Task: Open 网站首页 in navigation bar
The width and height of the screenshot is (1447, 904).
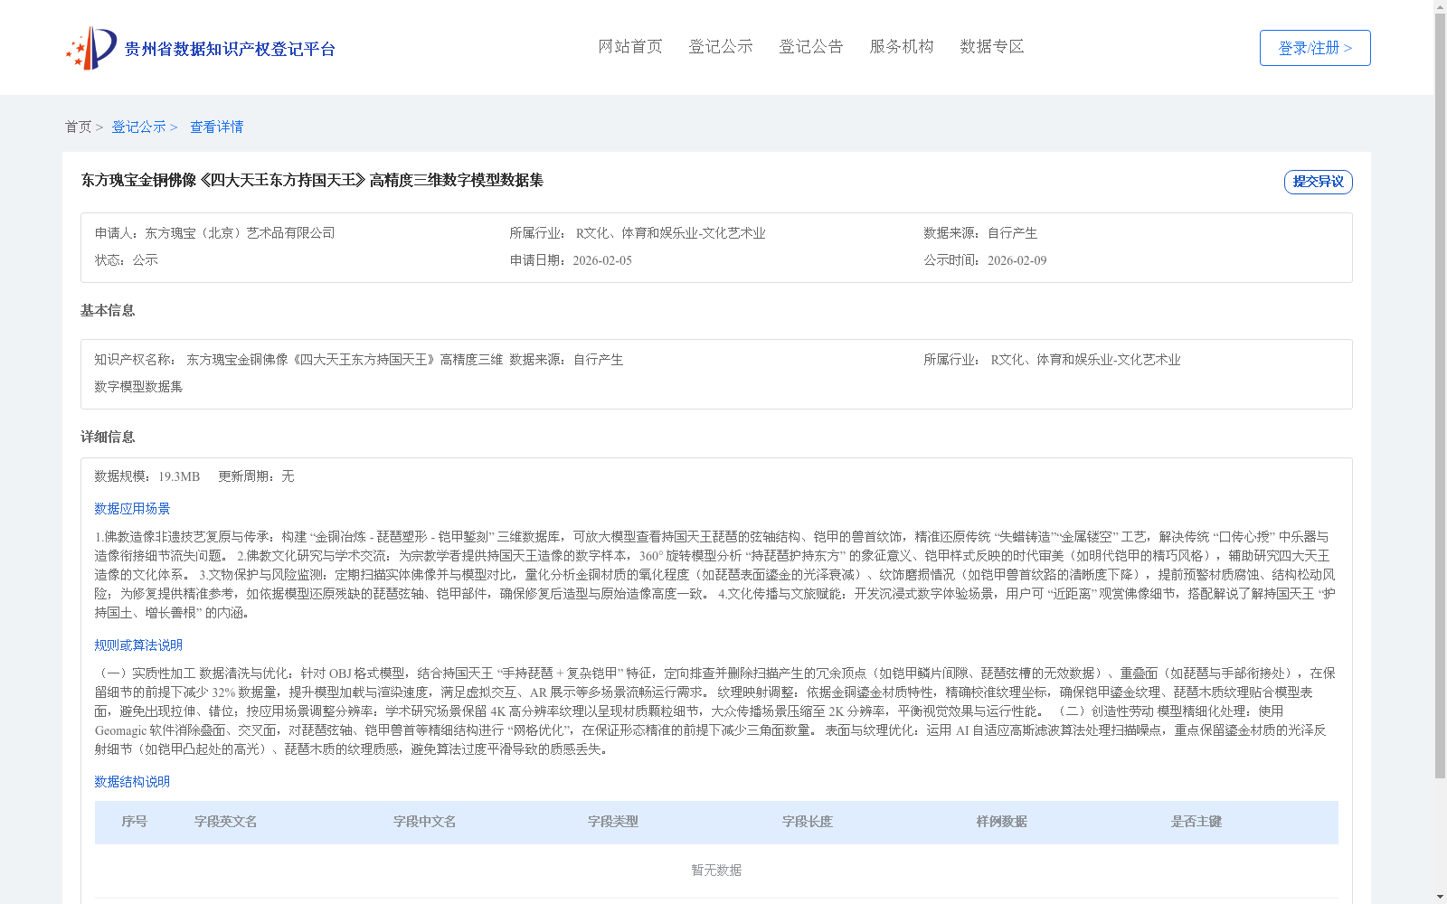Action: (630, 46)
